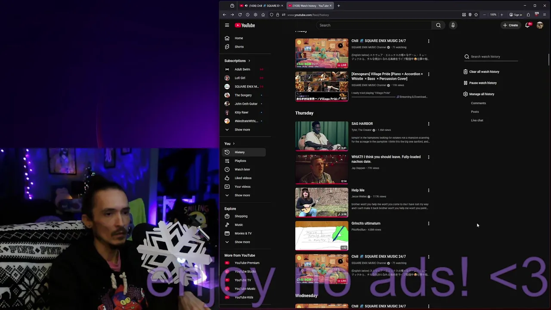This screenshot has width=551, height=310.
Task: Open more options for Help Me video
Action: click(428, 190)
